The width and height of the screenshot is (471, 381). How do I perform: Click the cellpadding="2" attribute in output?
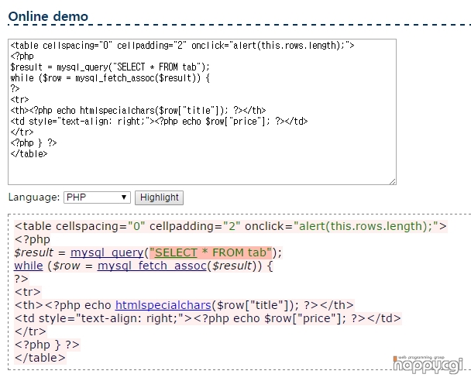coord(195,226)
